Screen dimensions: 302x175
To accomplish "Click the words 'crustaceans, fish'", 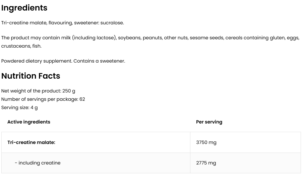I will 21,46.
